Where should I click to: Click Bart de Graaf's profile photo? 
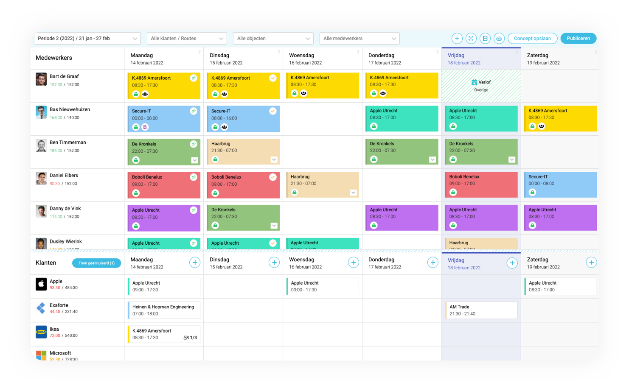[41, 79]
